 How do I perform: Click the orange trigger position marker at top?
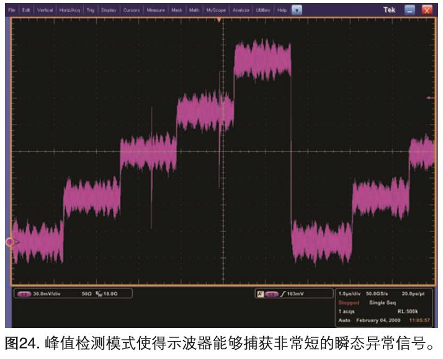pos(219,20)
